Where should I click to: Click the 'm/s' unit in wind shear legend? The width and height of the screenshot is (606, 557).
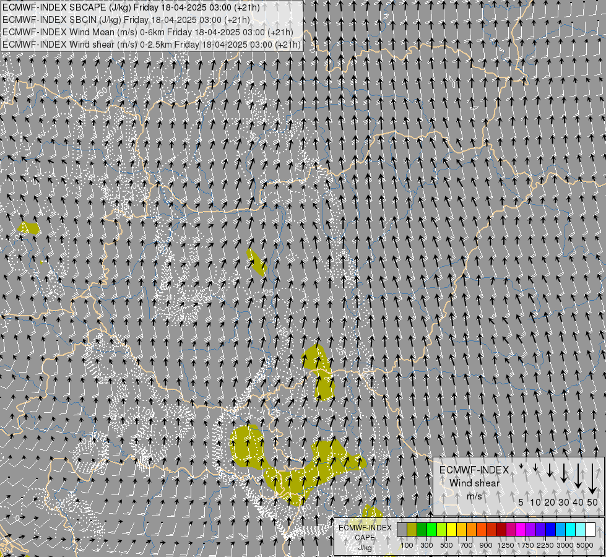pyautogui.click(x=474, y=496)
